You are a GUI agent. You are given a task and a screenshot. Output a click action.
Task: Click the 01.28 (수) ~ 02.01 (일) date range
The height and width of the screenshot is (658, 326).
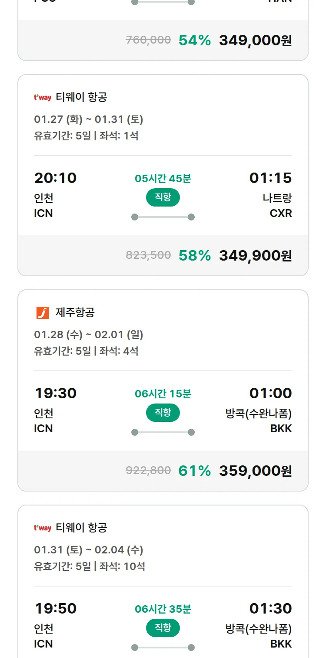[x=89, y=335]
